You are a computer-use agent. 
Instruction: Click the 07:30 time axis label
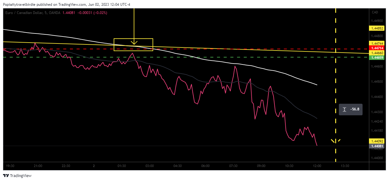click(233, 166)
